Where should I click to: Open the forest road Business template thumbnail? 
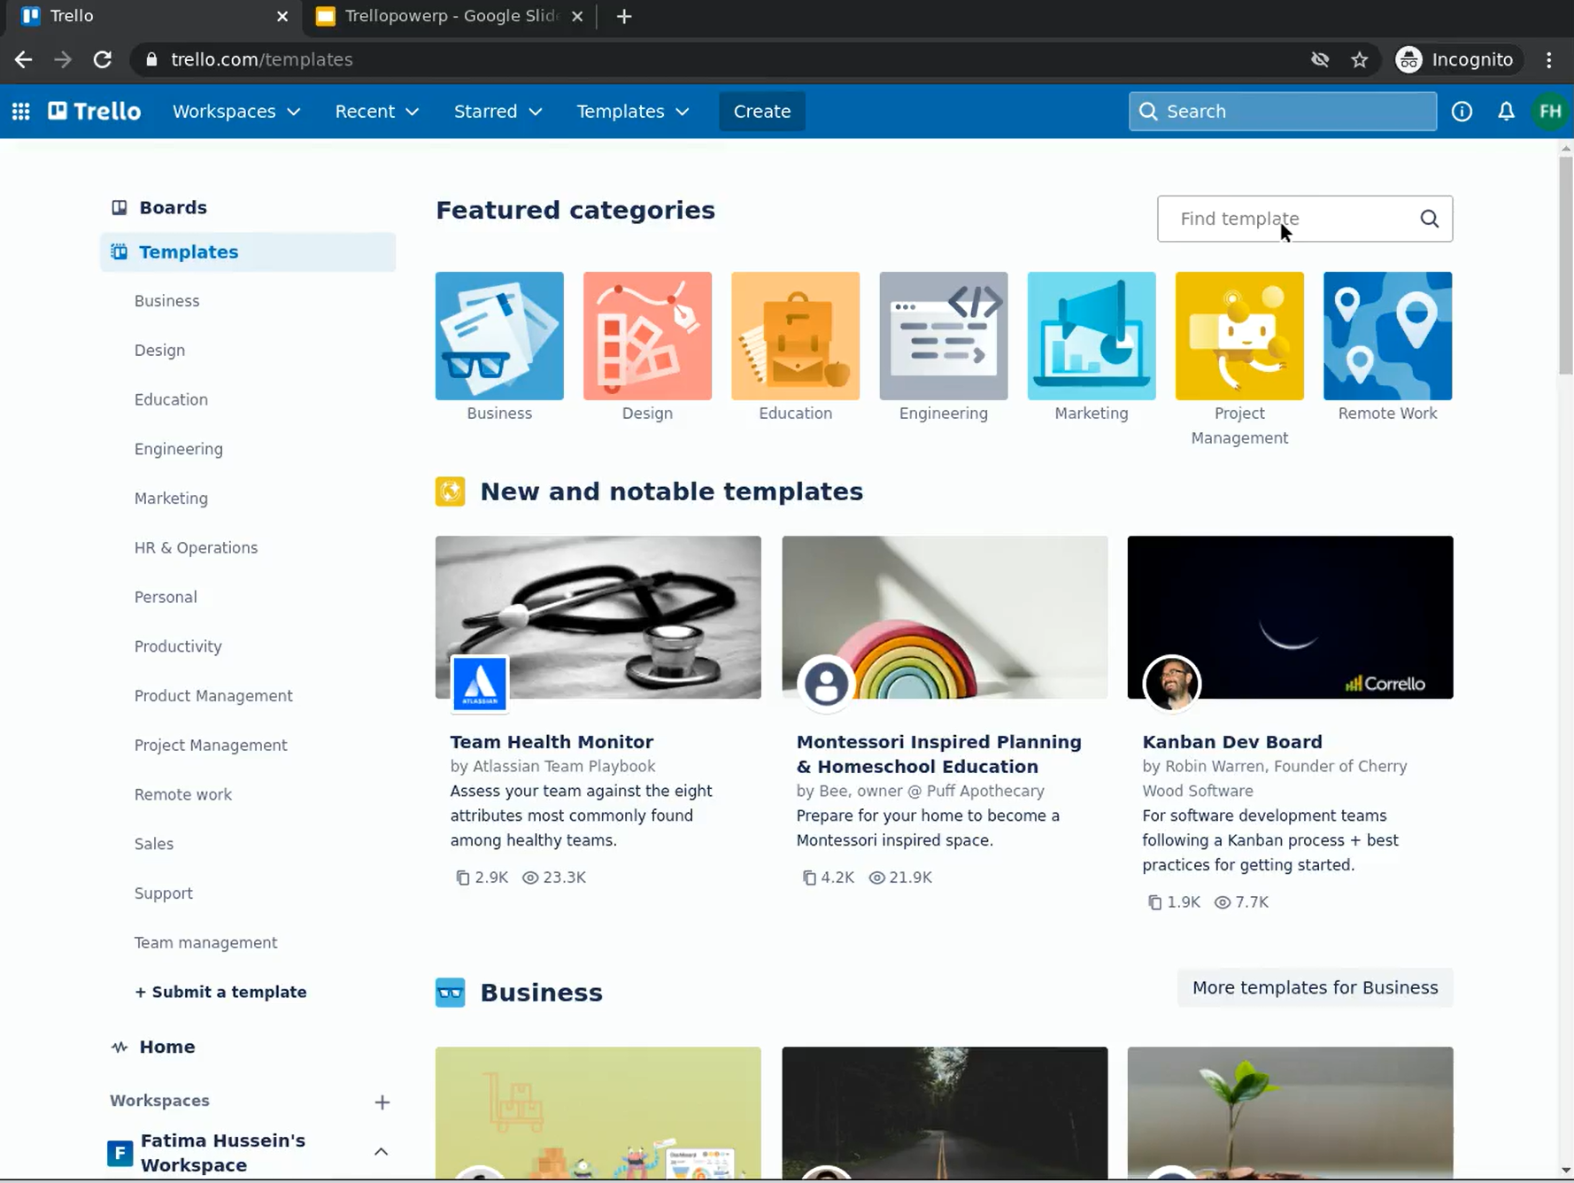point(945,1113)
